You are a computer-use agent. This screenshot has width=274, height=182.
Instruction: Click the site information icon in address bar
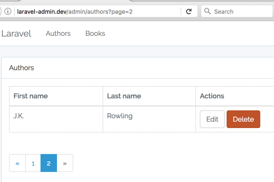coord(8,11)
